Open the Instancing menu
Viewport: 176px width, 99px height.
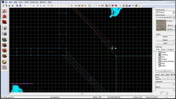34,2
